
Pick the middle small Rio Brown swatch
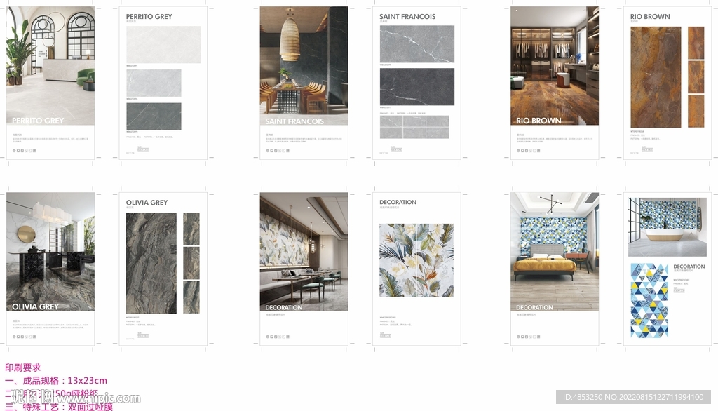696,77
